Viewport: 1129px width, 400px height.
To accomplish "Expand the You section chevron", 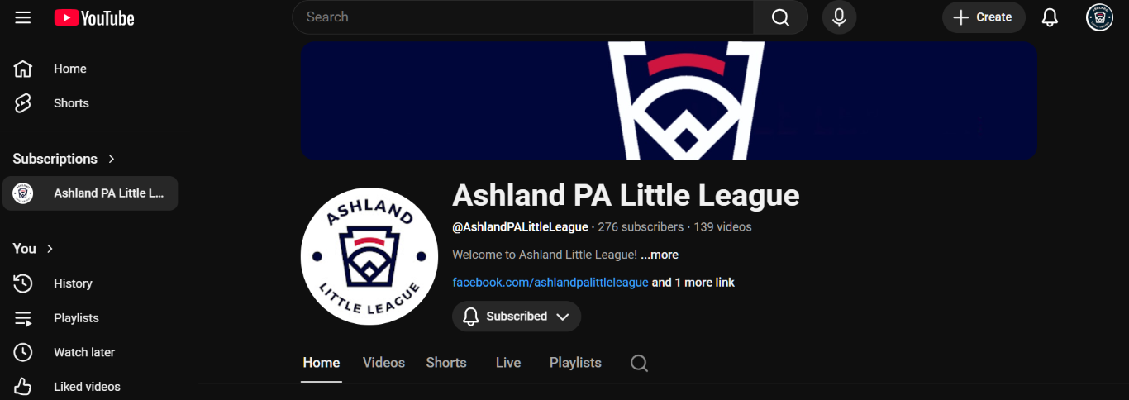I will 50,249.
